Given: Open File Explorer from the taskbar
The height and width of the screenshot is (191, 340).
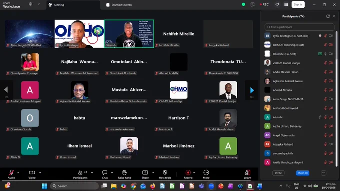Looking at the screenshot, I should [x=114, y=186].
